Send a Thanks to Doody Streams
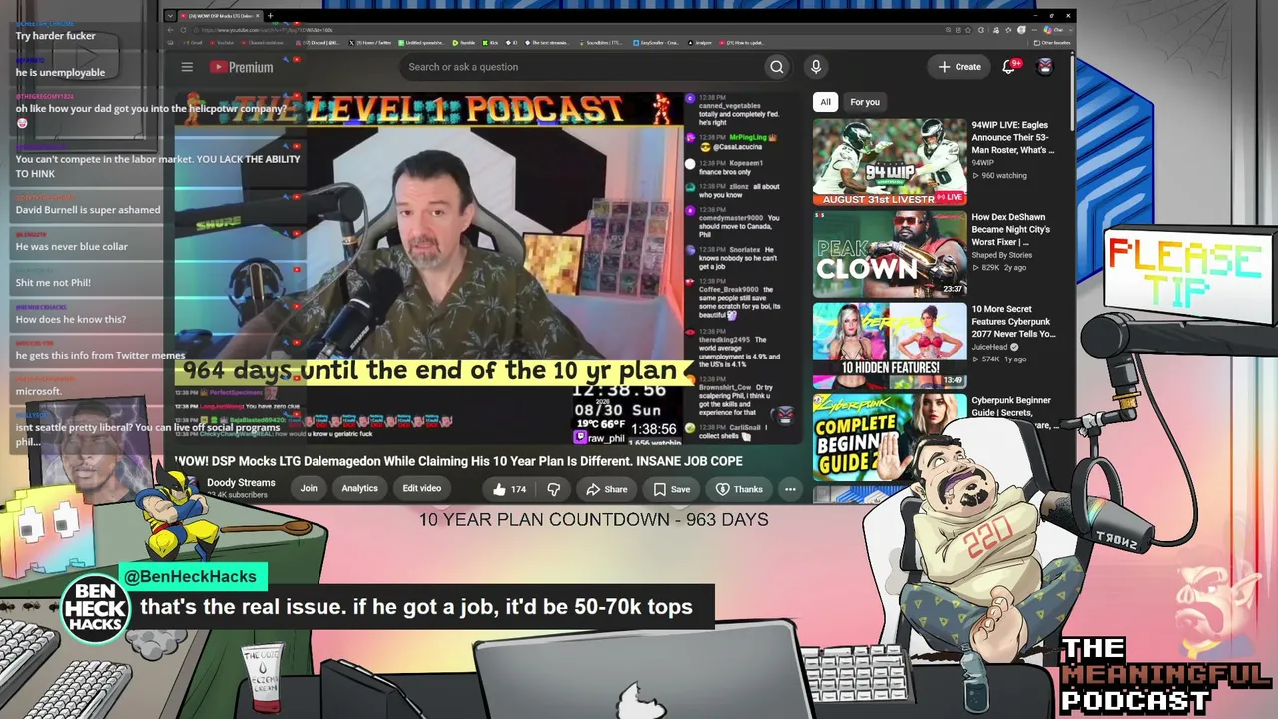This screenshot has height=719, width=1278. click(739, 489)
